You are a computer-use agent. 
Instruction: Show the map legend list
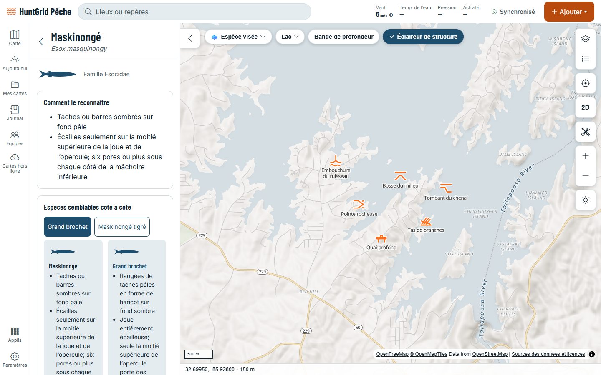coord(586,59)
